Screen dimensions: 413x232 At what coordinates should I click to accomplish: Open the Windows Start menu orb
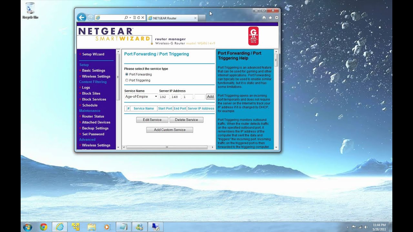tap(27, 227)
